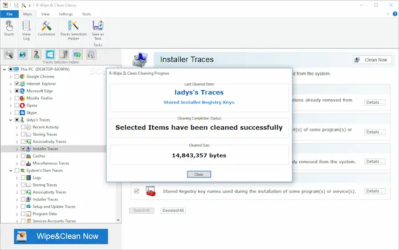Click the building icon in helper bar
The height and width of the screenshot is (250, 399).
[x=64, y=55]
